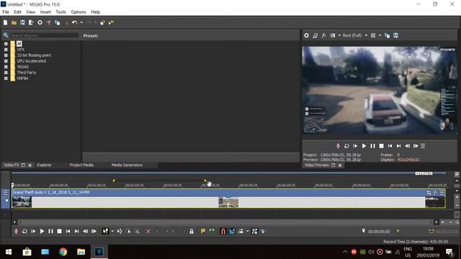Open the Event FX on the GTA clip
The image size is (461, 259).
[x=435, y=193]
